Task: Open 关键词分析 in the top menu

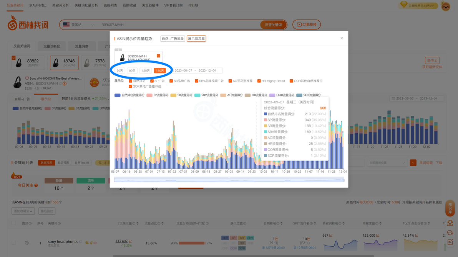Action: coord(60,5)
